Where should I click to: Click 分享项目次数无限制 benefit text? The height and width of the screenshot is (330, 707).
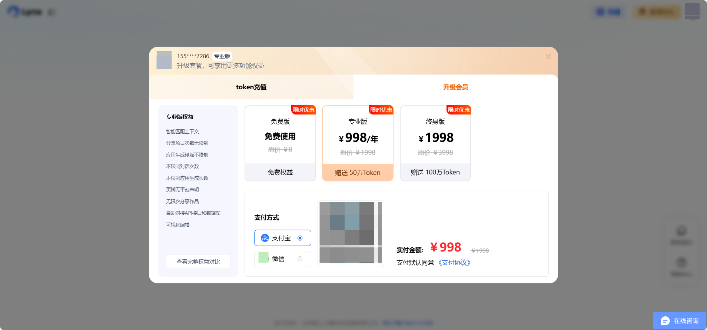click(x=187, y=143)
